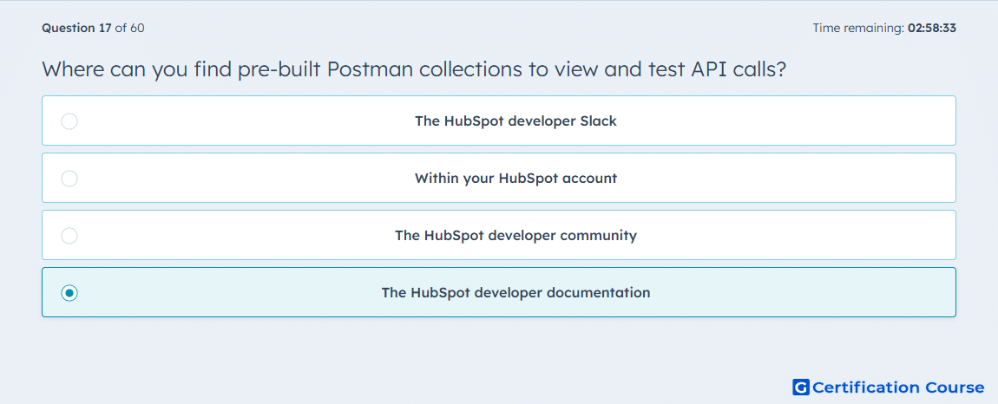This screenshot has width=998, height=404.
Task: Open the Certification Course watermark text
Action: pyautogui.click(x=899, y=387)
